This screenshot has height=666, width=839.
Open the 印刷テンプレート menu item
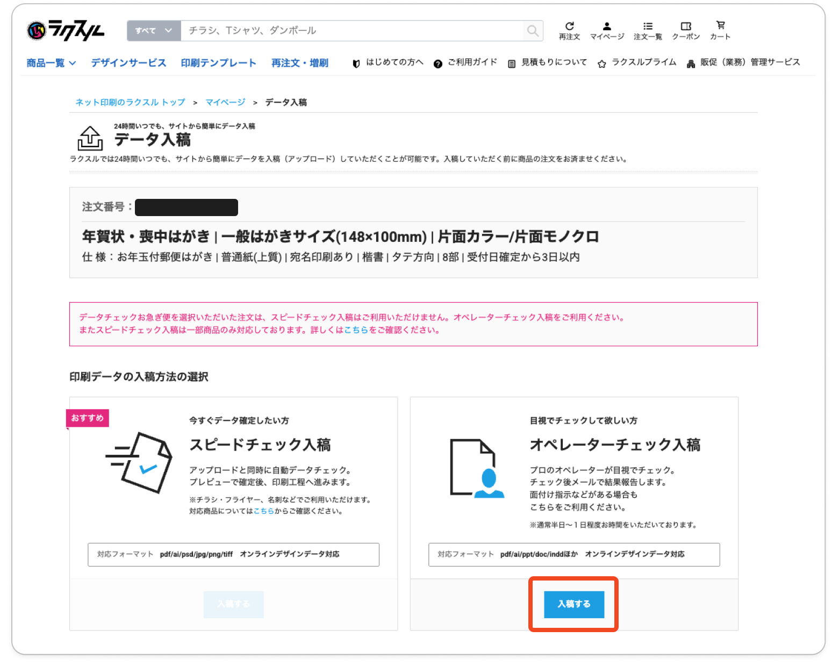tap(218, 63)
